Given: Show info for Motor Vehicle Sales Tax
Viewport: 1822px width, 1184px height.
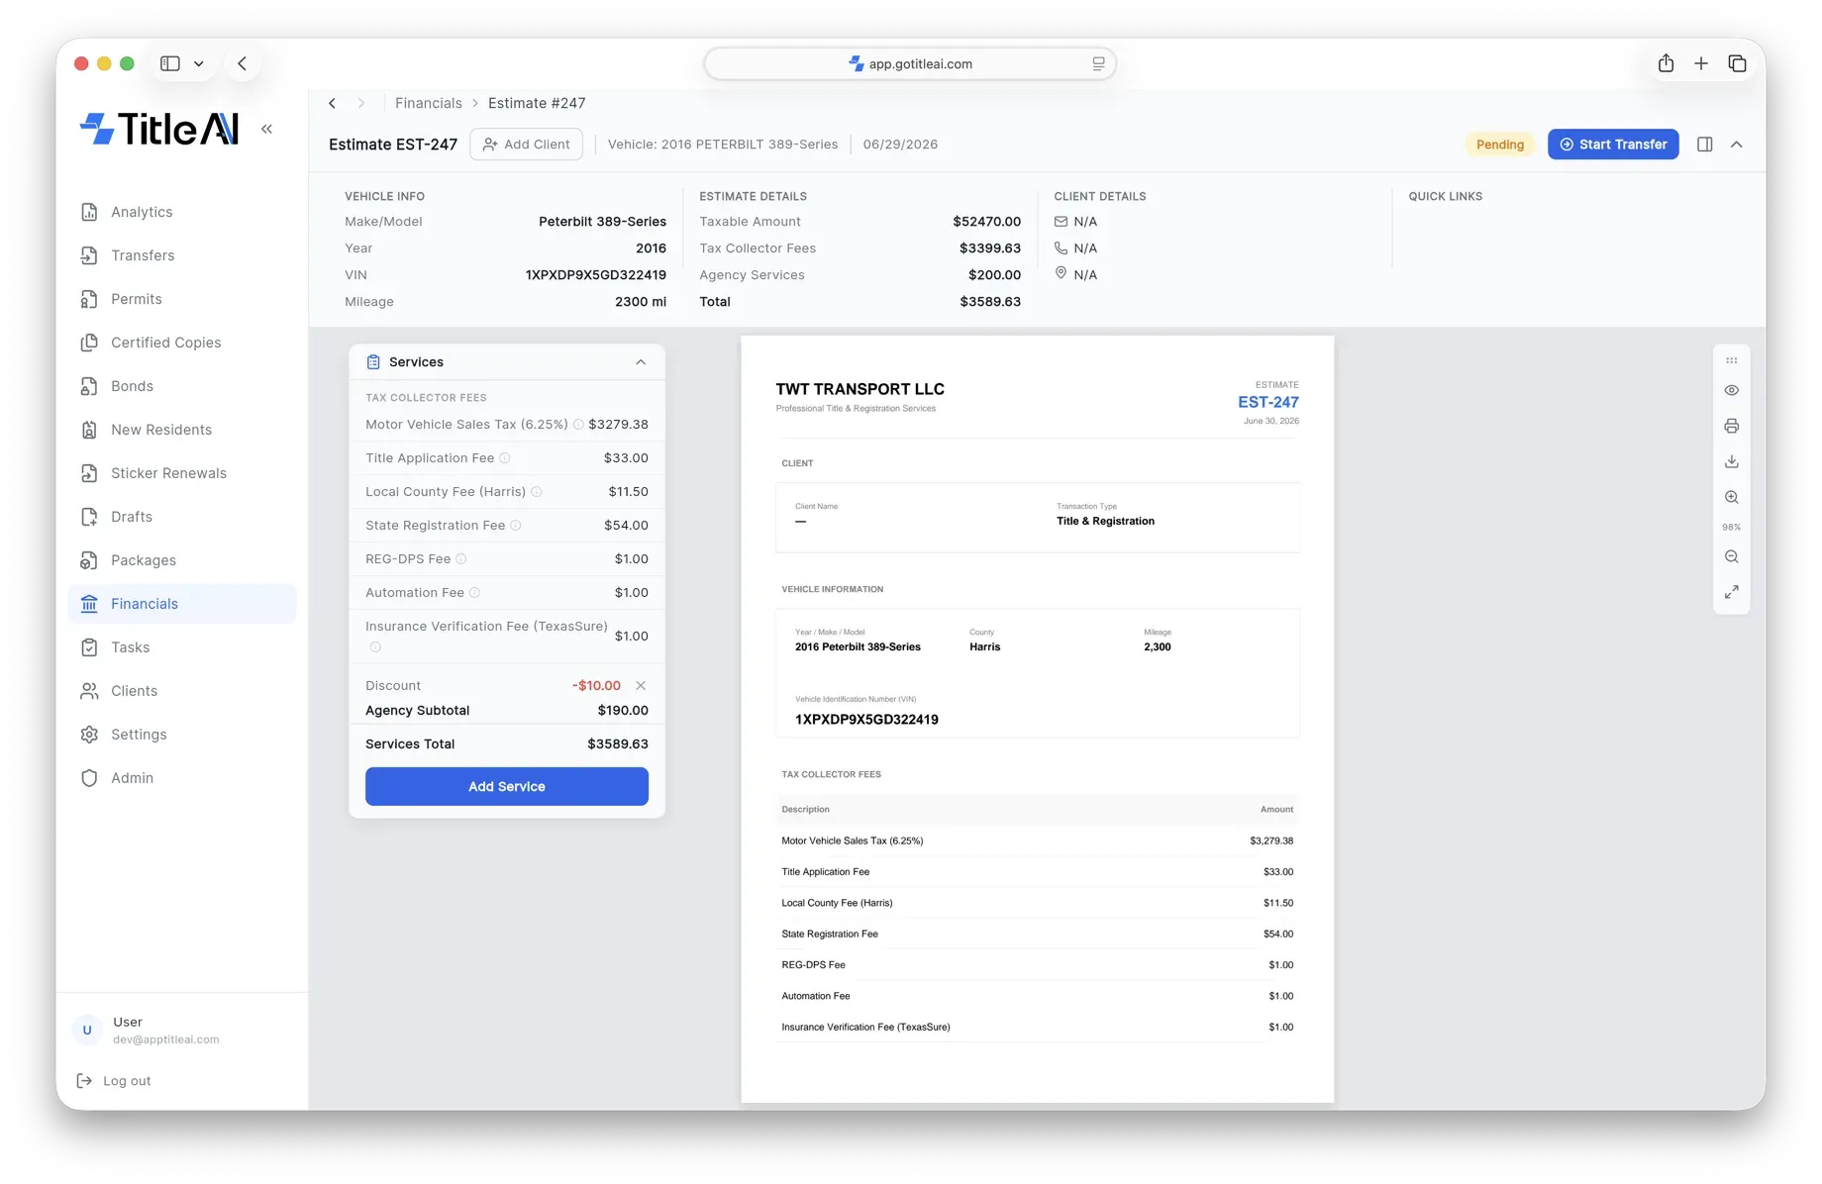Looking at the screenshot, I should (x=578, y=425).
